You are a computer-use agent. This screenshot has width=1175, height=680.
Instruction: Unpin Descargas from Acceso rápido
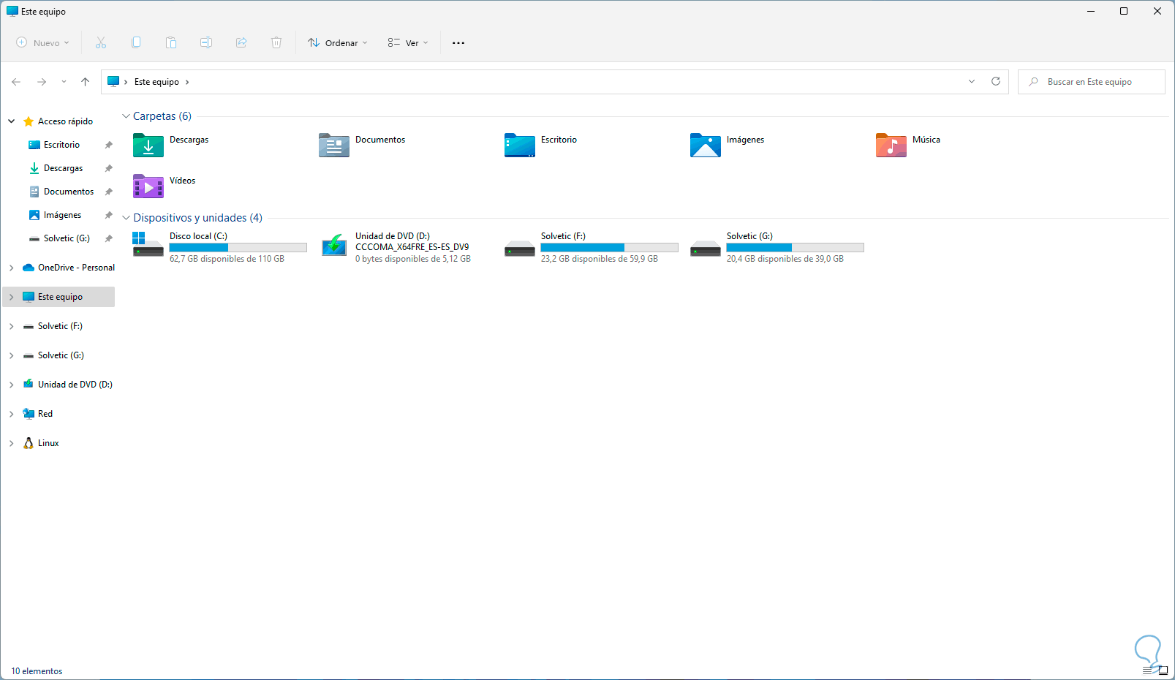108,167
